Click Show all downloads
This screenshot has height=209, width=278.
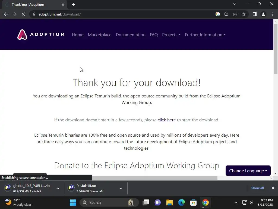coord(257,188)
